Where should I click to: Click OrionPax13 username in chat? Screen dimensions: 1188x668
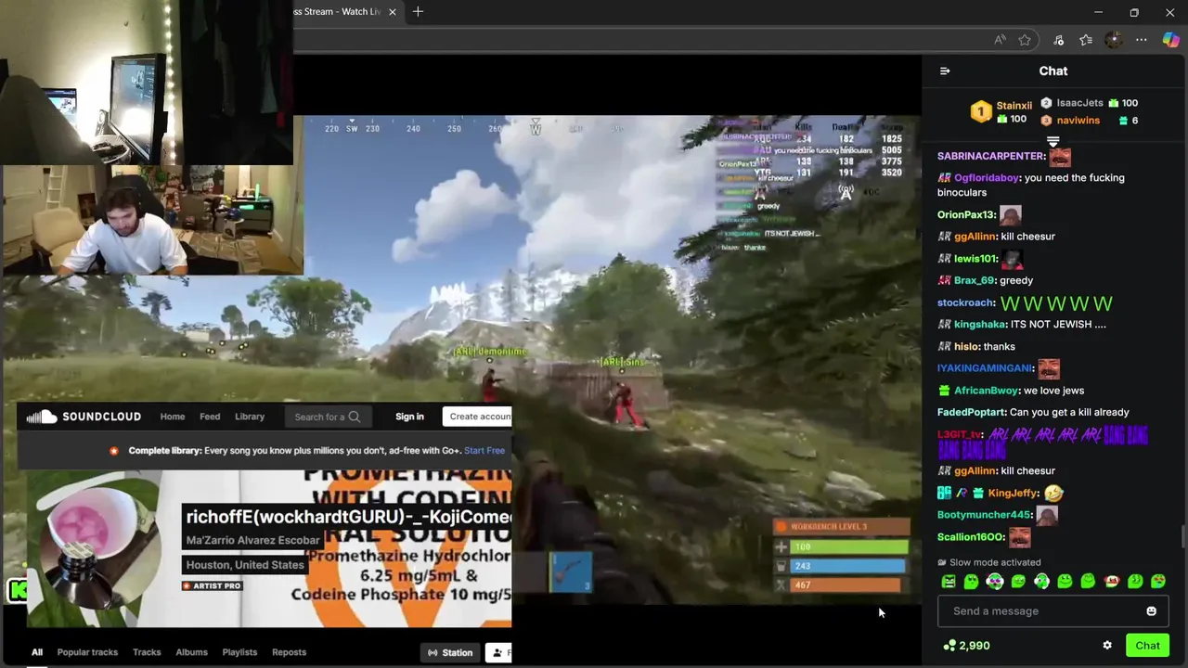[x=965, y=214]
